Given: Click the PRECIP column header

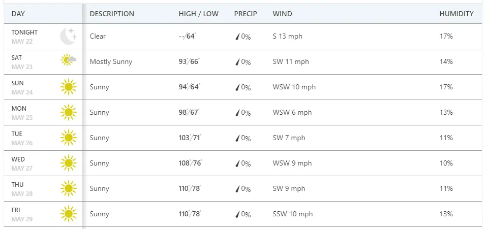Looking at the screenshot, I should pyautogui.click(x=246, y=14).
